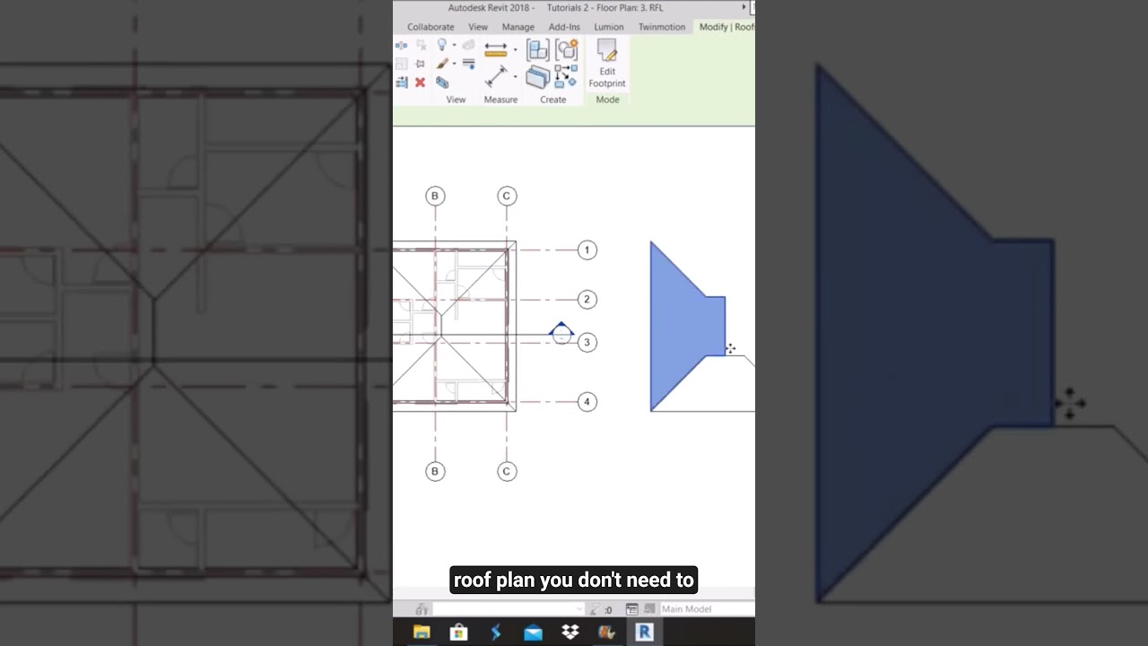
Task: Click the blue section marker near grid 3
Action: coord(561,333)
